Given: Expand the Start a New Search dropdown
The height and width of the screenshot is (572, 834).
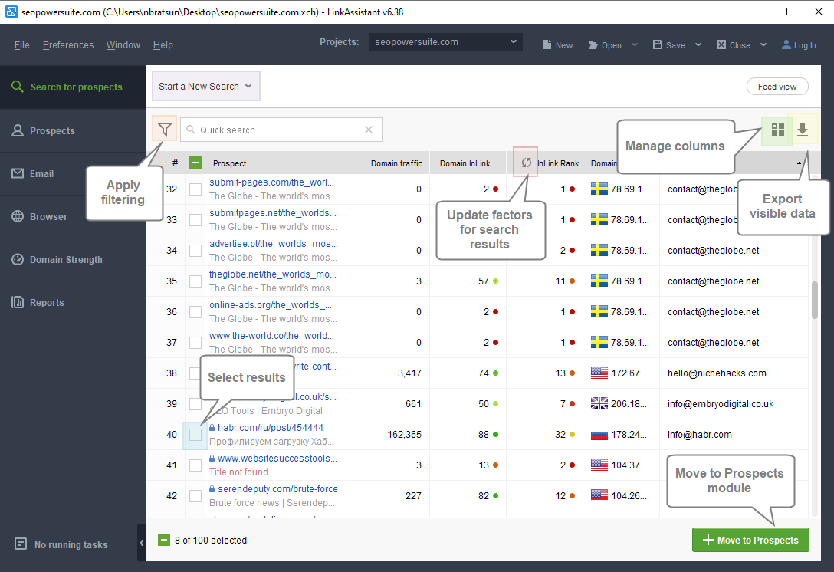Looking at the screenshot, I should tap(206, 86).
